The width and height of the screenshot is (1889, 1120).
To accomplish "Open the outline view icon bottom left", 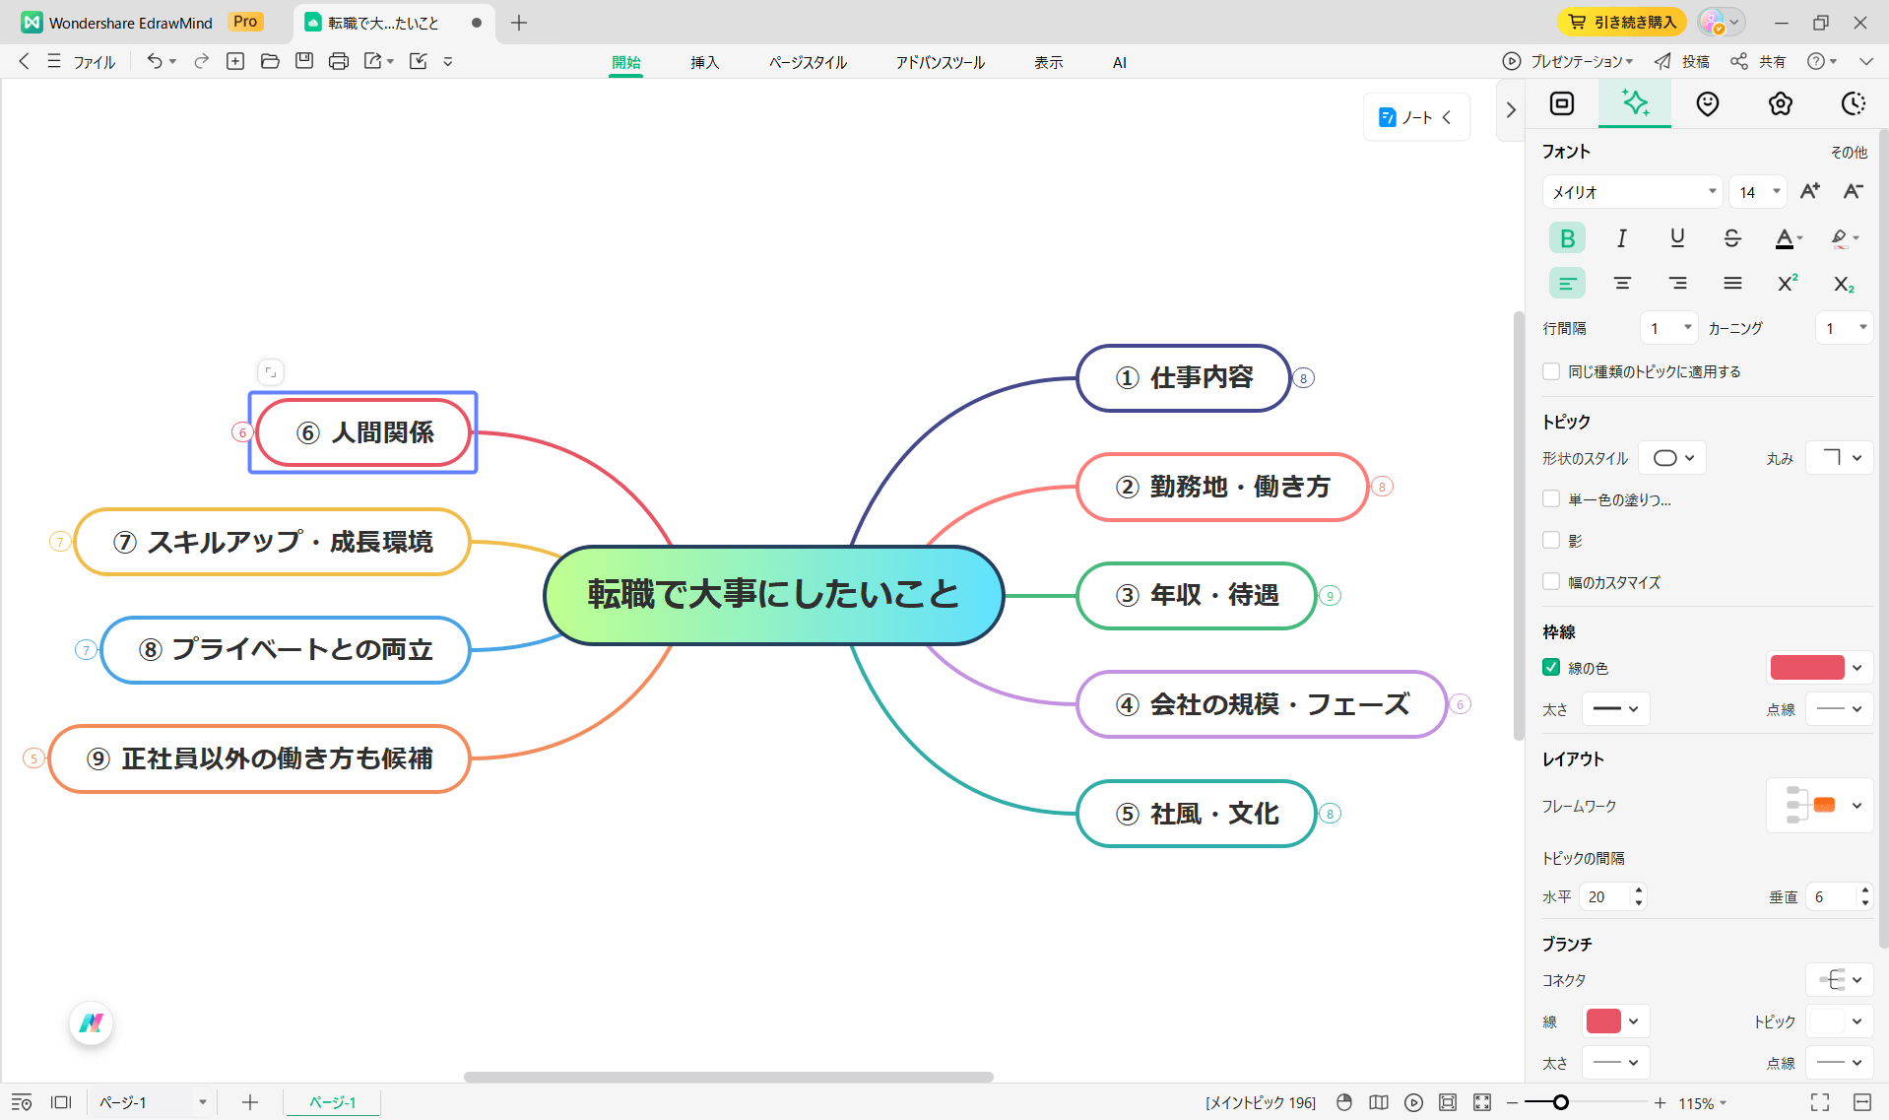I will (21, 1102).
